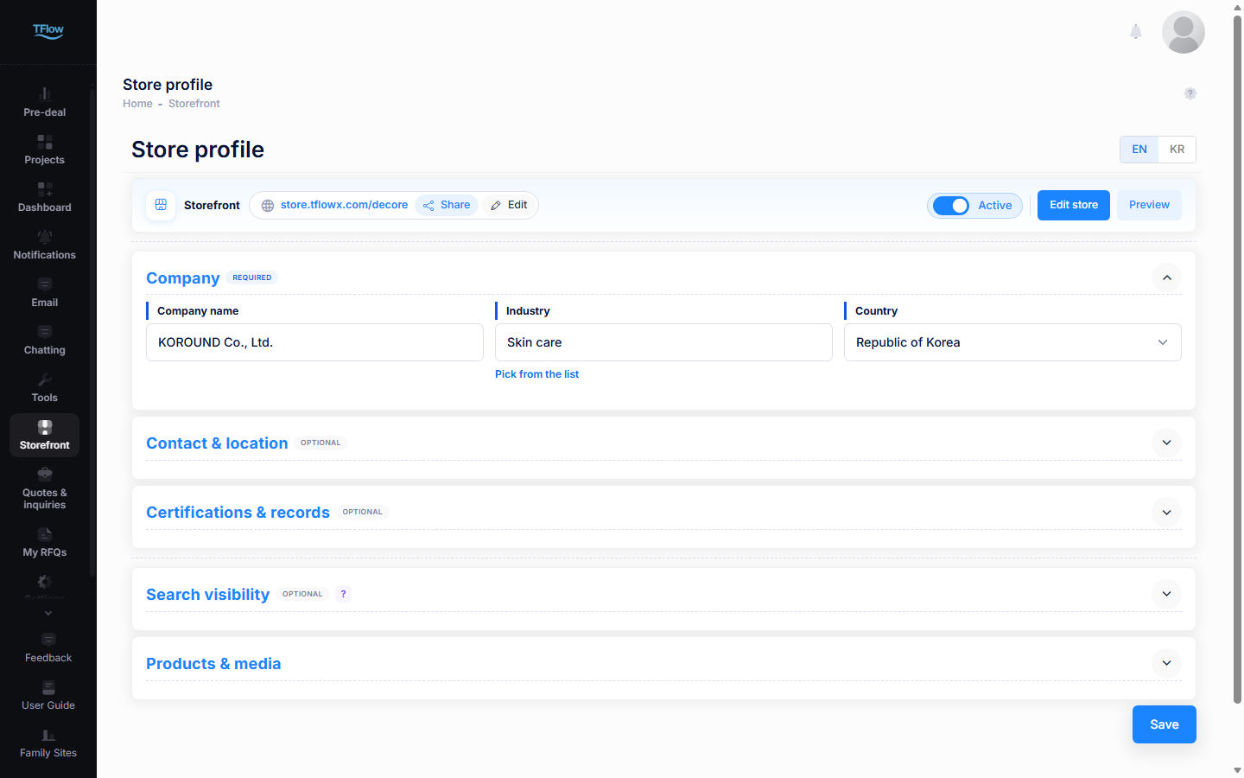Click the Search visibility heading
Viewport: 1244px width, 778px height.
click(207, 595)
